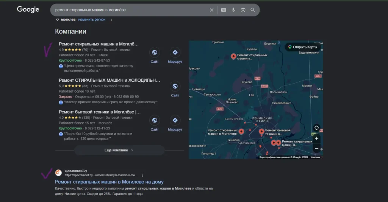Viewport: 388px width, 202px height.
Task: Open Маршрут icon for Ремонт бытовой техники
Action: click(175, 120)
